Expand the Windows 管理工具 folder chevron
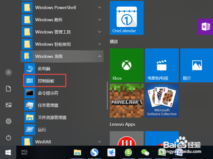 tap(100, 32)
